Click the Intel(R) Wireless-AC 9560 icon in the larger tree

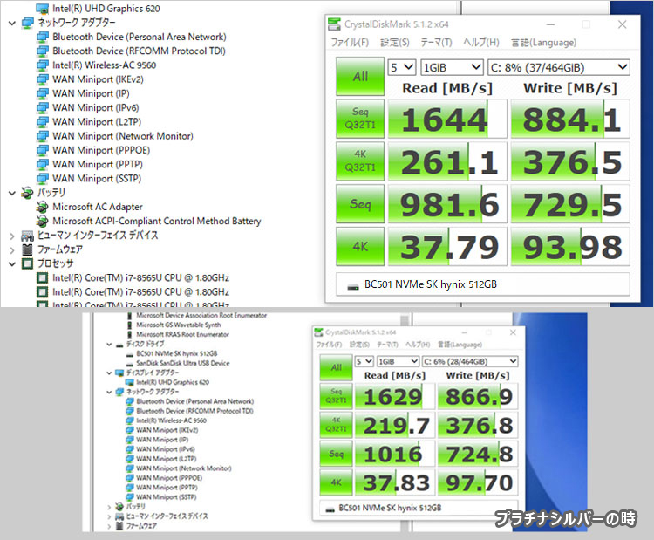42,65
